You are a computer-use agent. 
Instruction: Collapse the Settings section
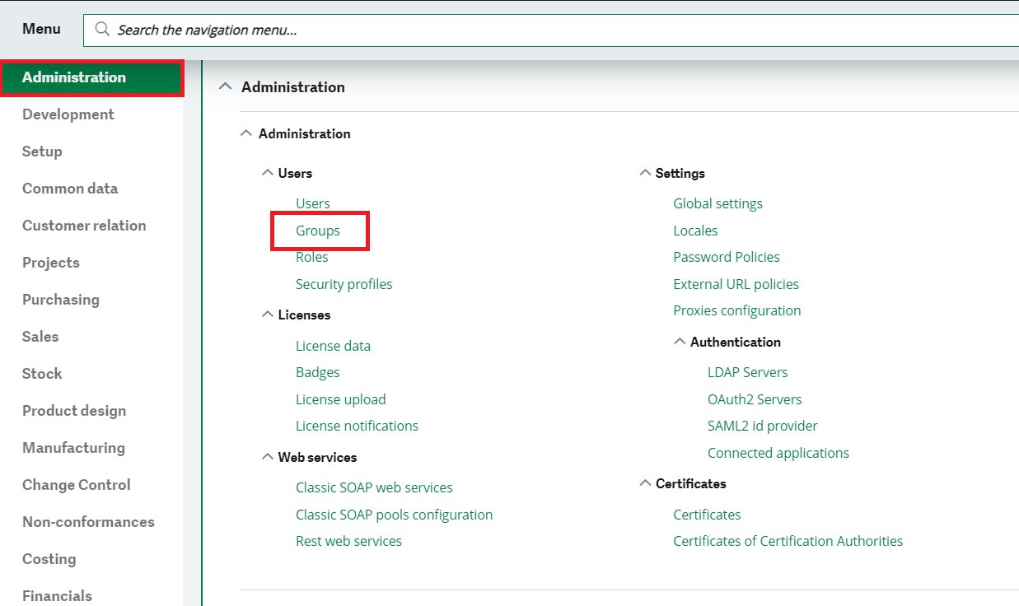click(x=645, y=172)
